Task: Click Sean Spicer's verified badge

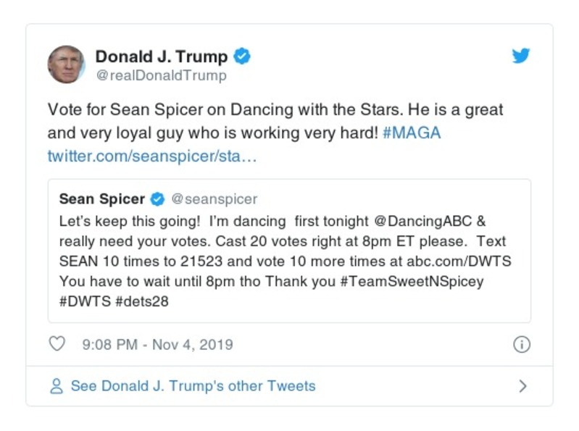Action: 157,198
